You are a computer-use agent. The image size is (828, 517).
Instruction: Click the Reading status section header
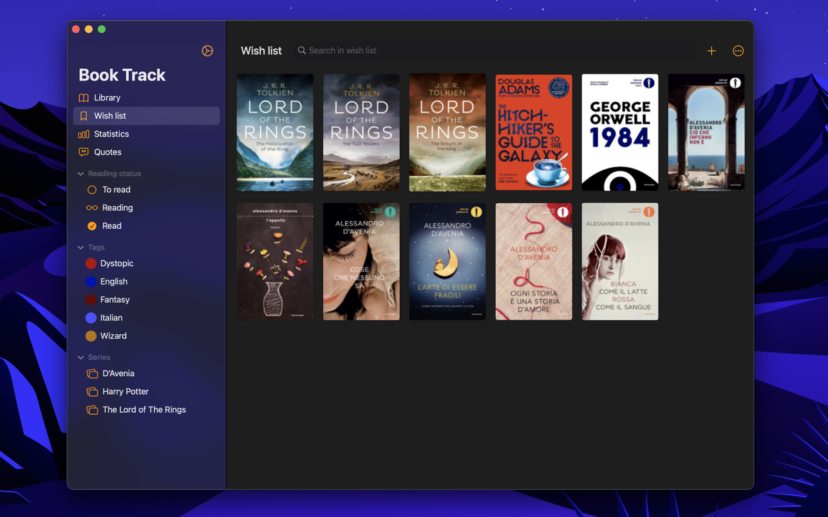point(115,174)
